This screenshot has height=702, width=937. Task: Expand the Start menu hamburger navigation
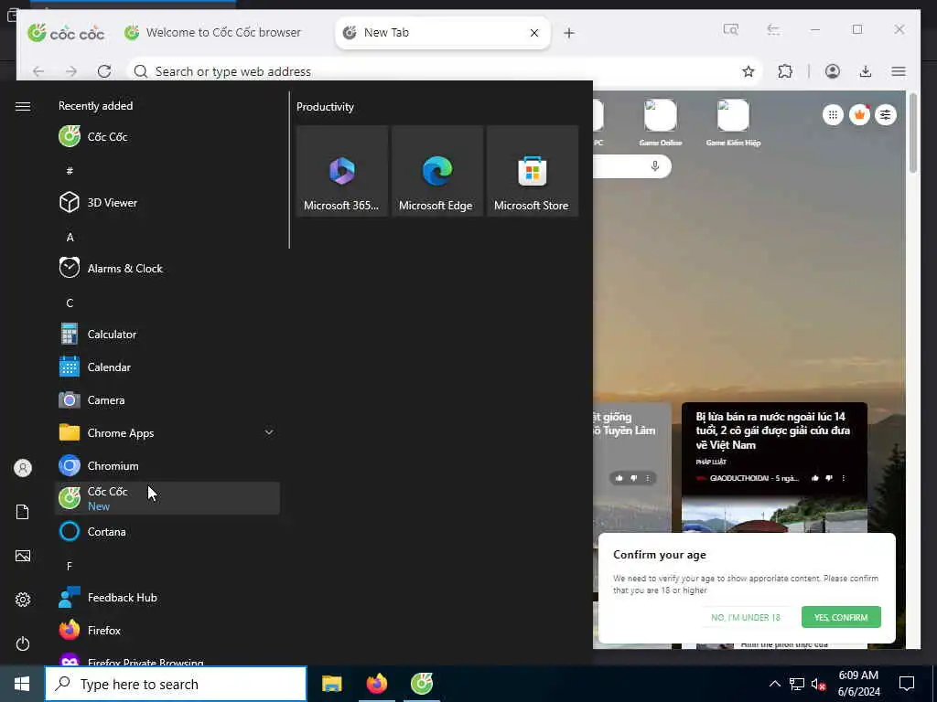(x=23, y=106)
